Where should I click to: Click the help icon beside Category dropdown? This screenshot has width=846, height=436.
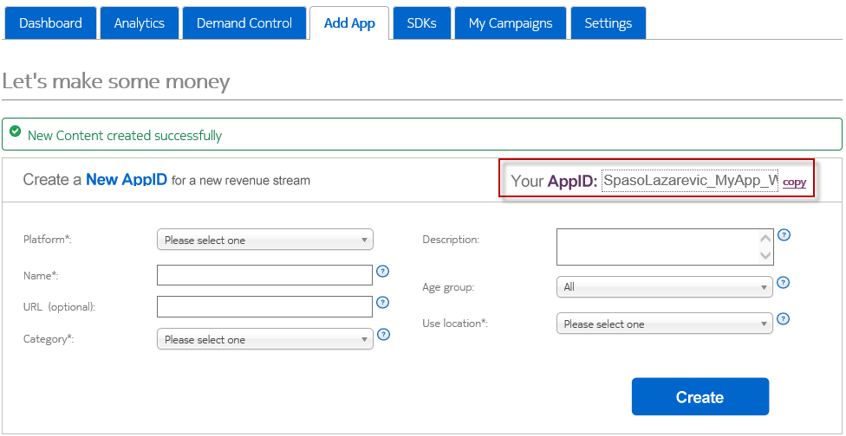(383, 335)
